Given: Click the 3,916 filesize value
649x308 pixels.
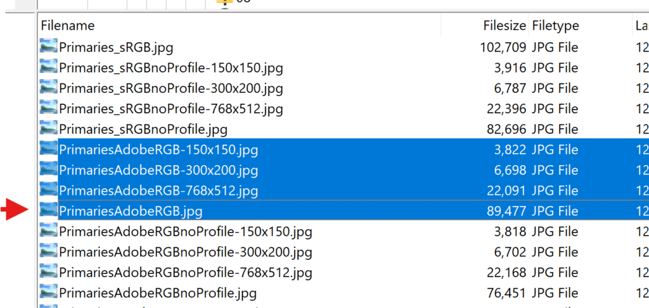Looking at the screenshot, I should [510, 68].
